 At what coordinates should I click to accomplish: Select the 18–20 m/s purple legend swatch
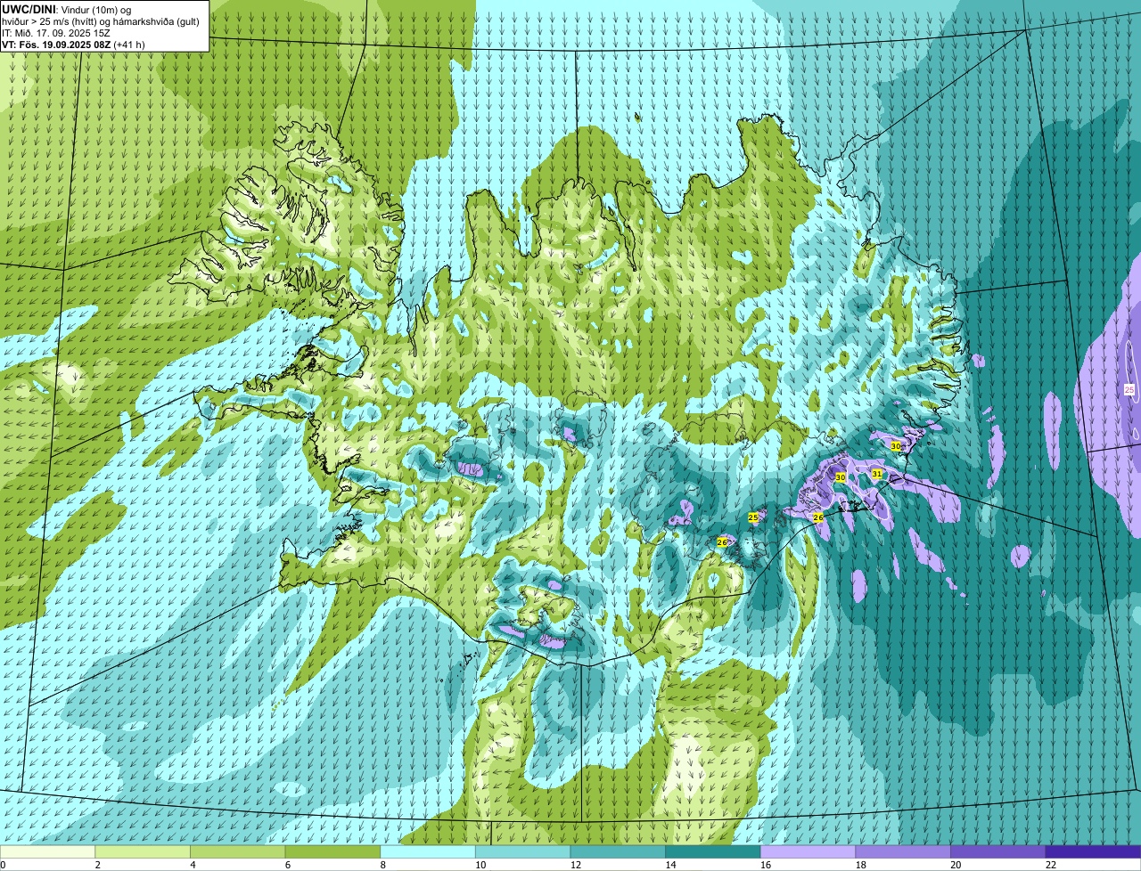click(x=903, y=851)
